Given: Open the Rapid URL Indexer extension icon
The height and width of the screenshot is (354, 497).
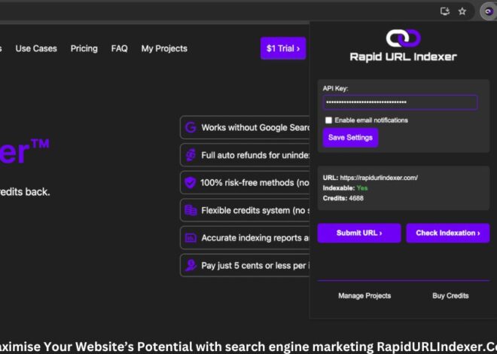Looking at the screenshot, I should pyautogui.click(x=489, y=12).
